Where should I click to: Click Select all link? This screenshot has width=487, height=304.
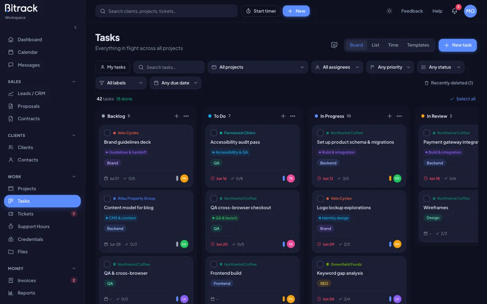click(x=463, y=99)
